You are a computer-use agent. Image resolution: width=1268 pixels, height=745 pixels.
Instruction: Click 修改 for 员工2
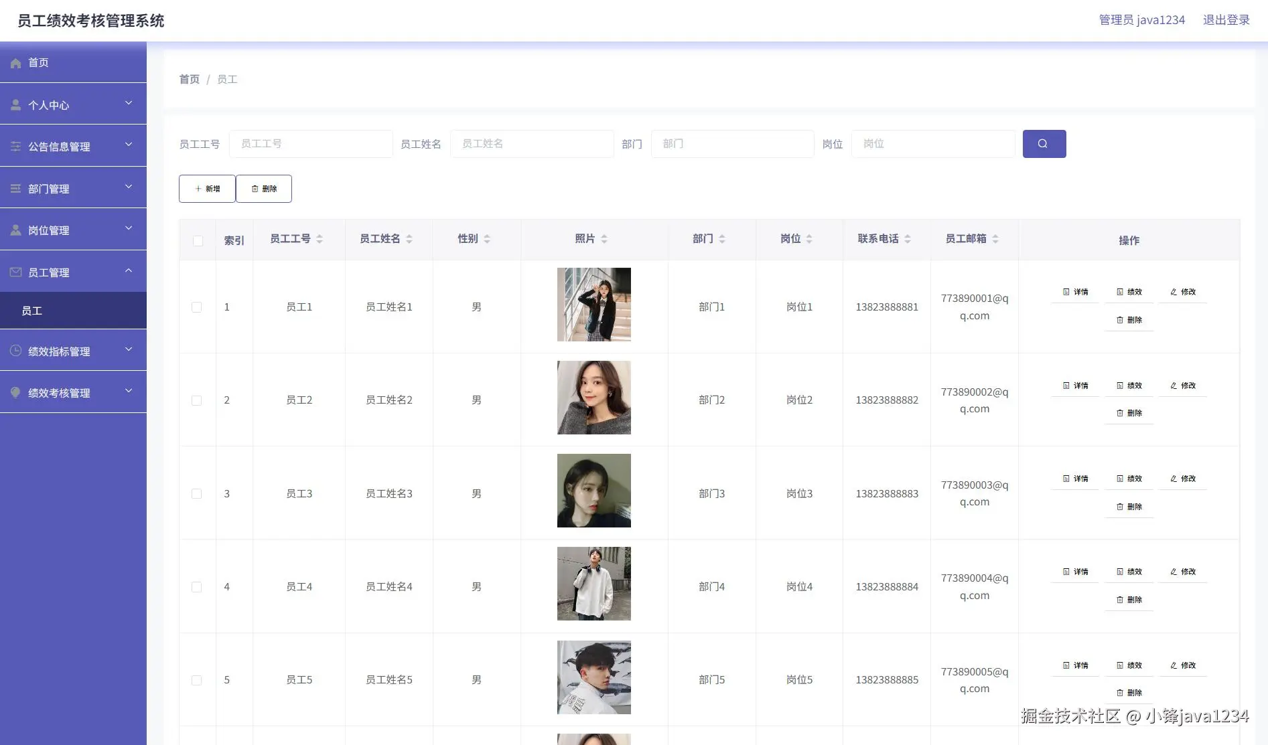coord(1183,386)
